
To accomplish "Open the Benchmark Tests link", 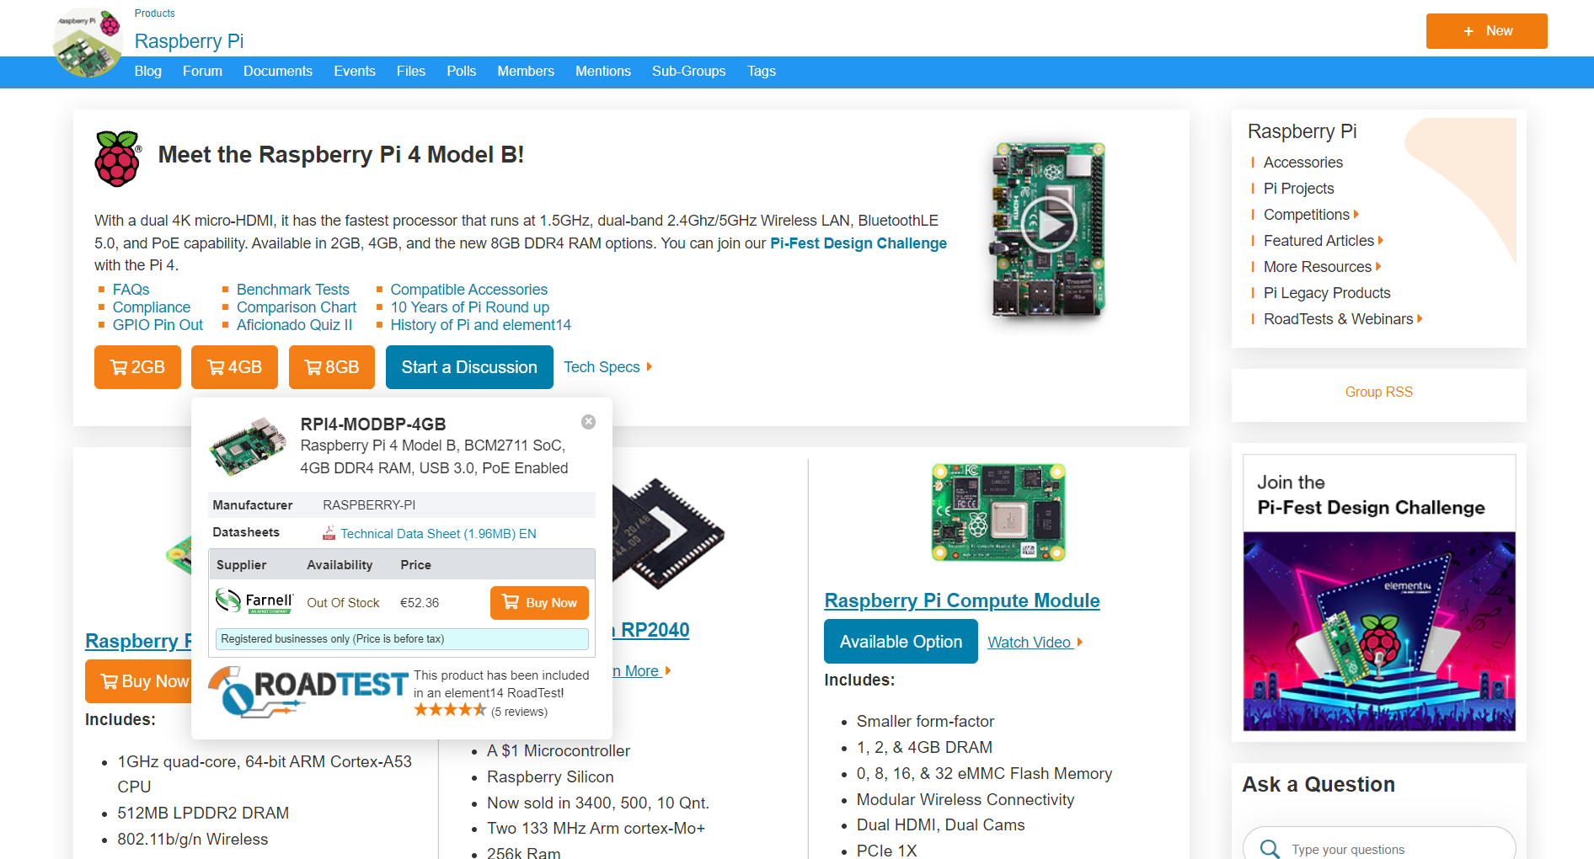I will (x=292, y=290).
